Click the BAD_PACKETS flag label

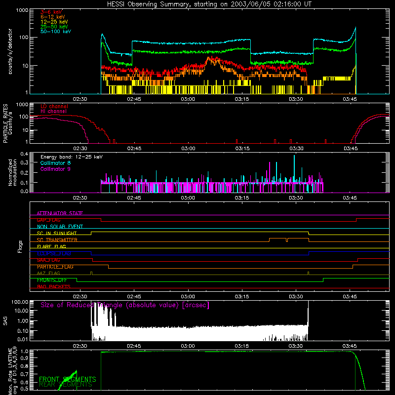54,286
